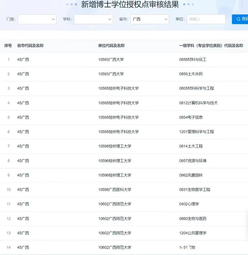Click 0862风景园林 row entry

pos(191,175)
